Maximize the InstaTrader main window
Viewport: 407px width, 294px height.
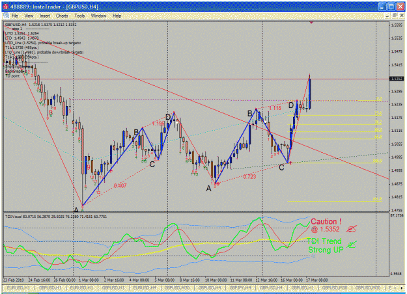[391, 7]
